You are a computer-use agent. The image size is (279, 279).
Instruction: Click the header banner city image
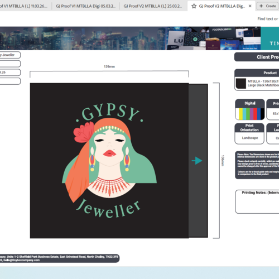[83, 39]
